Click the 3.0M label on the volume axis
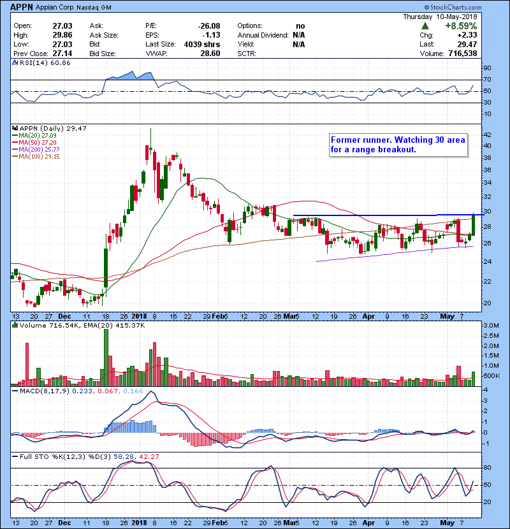The height and width of the screenshot is (529, 510). coord(492,326)
